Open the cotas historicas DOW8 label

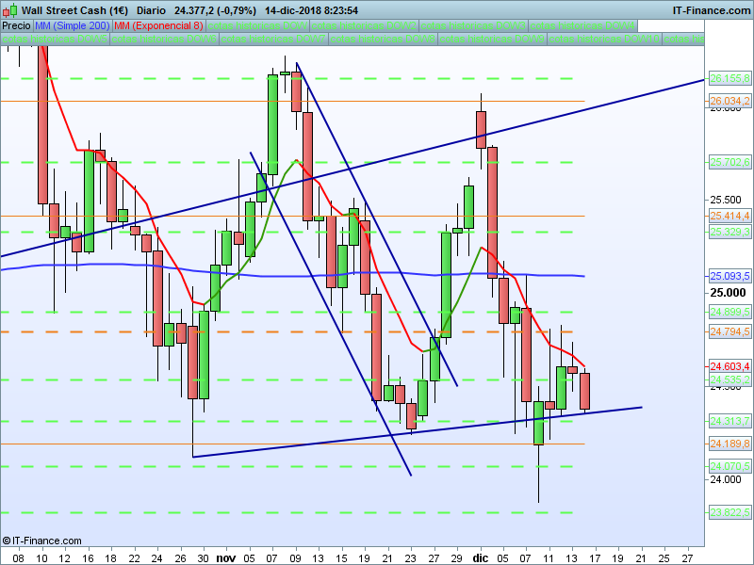pyautogui.click(x=383, y=39)
